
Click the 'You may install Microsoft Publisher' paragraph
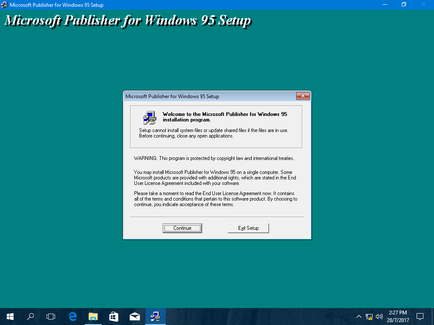(x=215, y=178)
